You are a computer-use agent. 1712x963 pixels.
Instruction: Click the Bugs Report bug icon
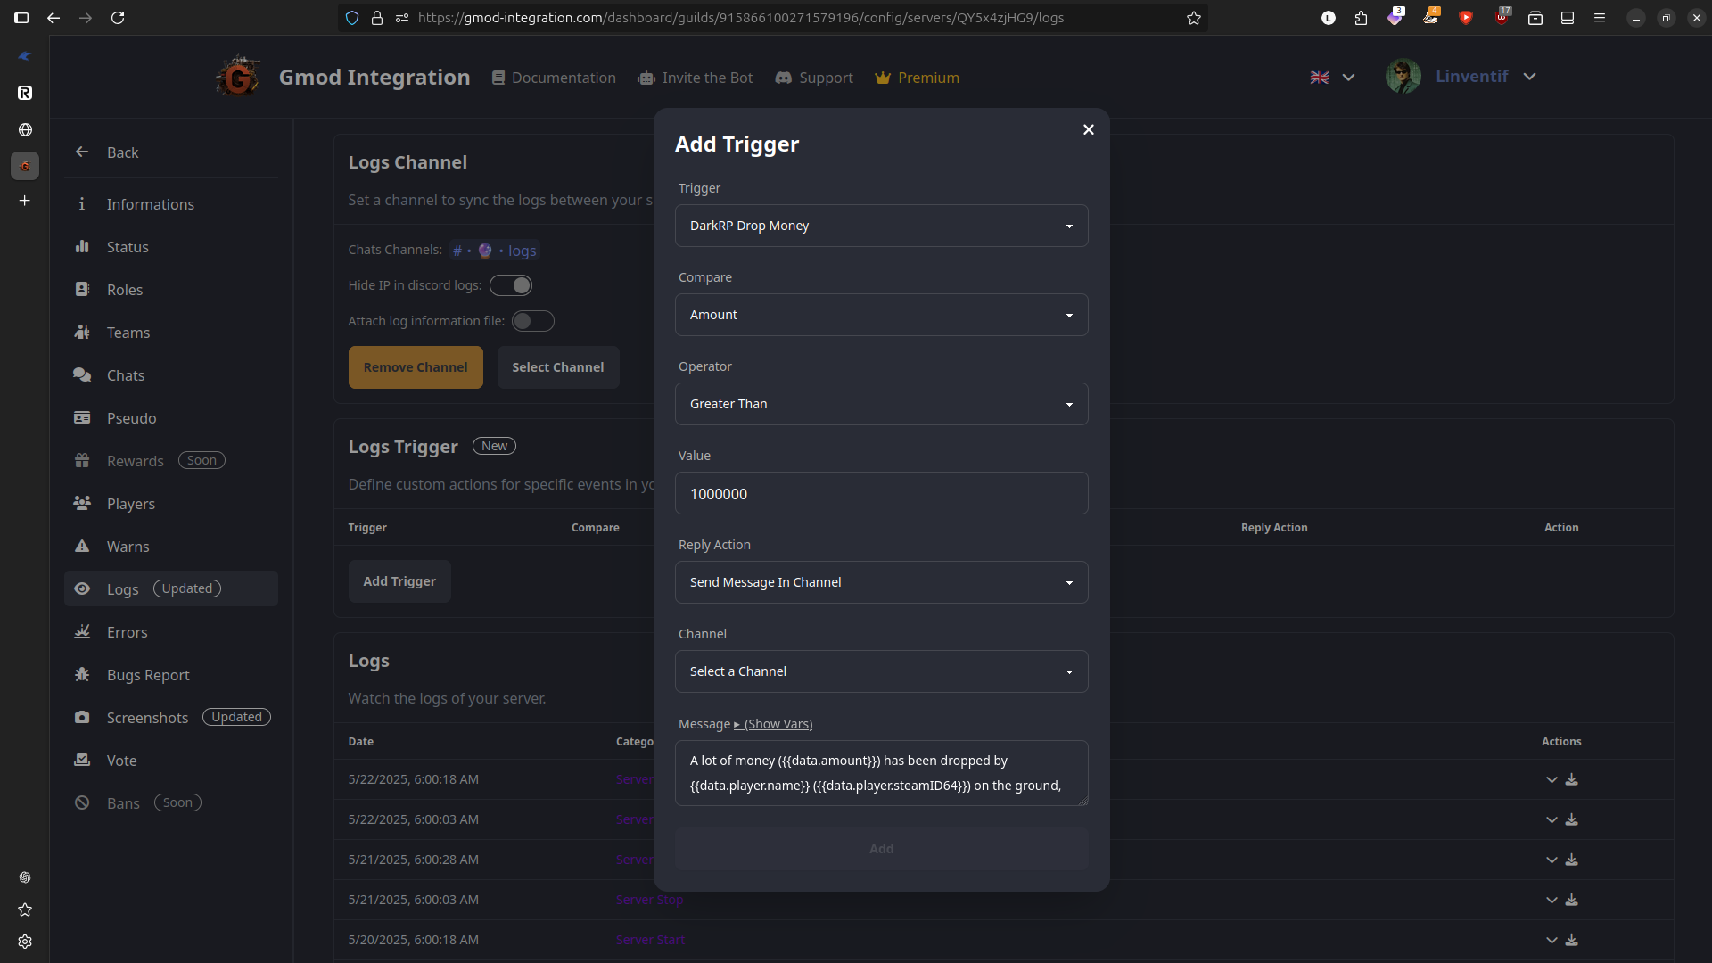pos(82,674)
